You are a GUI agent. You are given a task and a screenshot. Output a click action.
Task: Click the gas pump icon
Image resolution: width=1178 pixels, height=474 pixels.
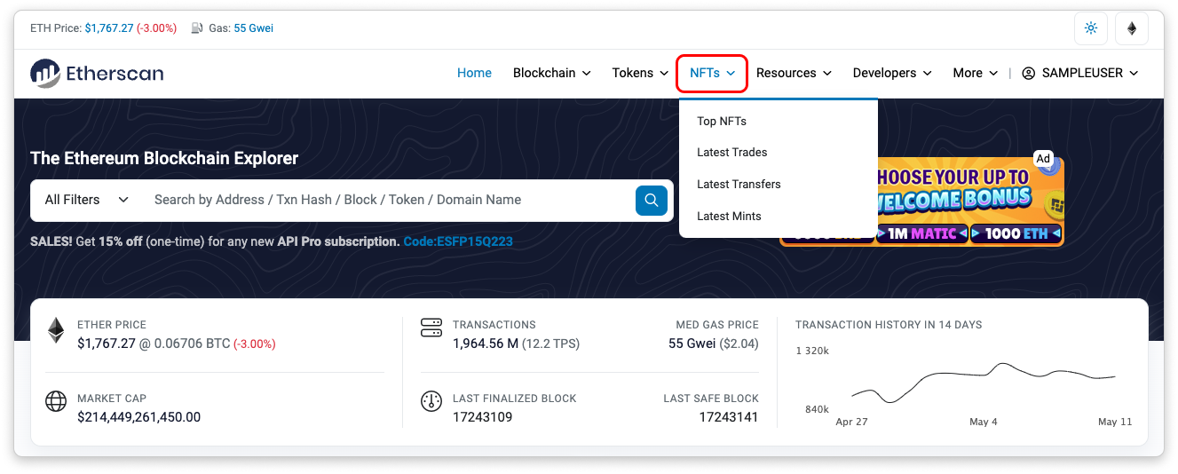click(197, 28)
